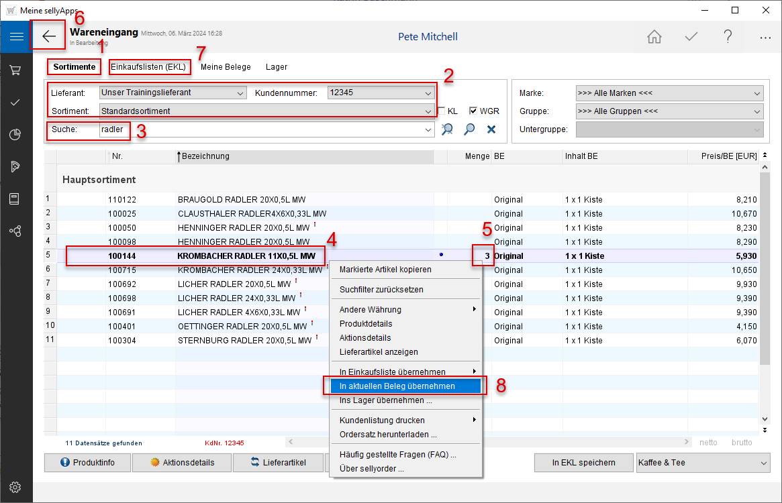
Task: Click into the Suche search field
Action: (x=265, y=129)
